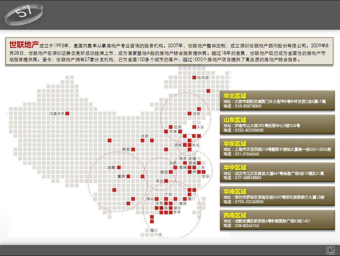
Task: Open the 西南区域 contact panel
Action: [277, 220]
